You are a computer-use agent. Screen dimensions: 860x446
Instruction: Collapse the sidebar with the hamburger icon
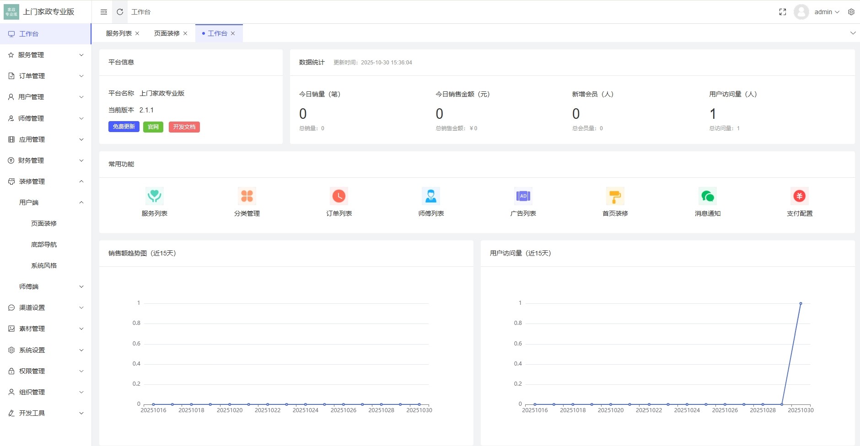point(104,12)
